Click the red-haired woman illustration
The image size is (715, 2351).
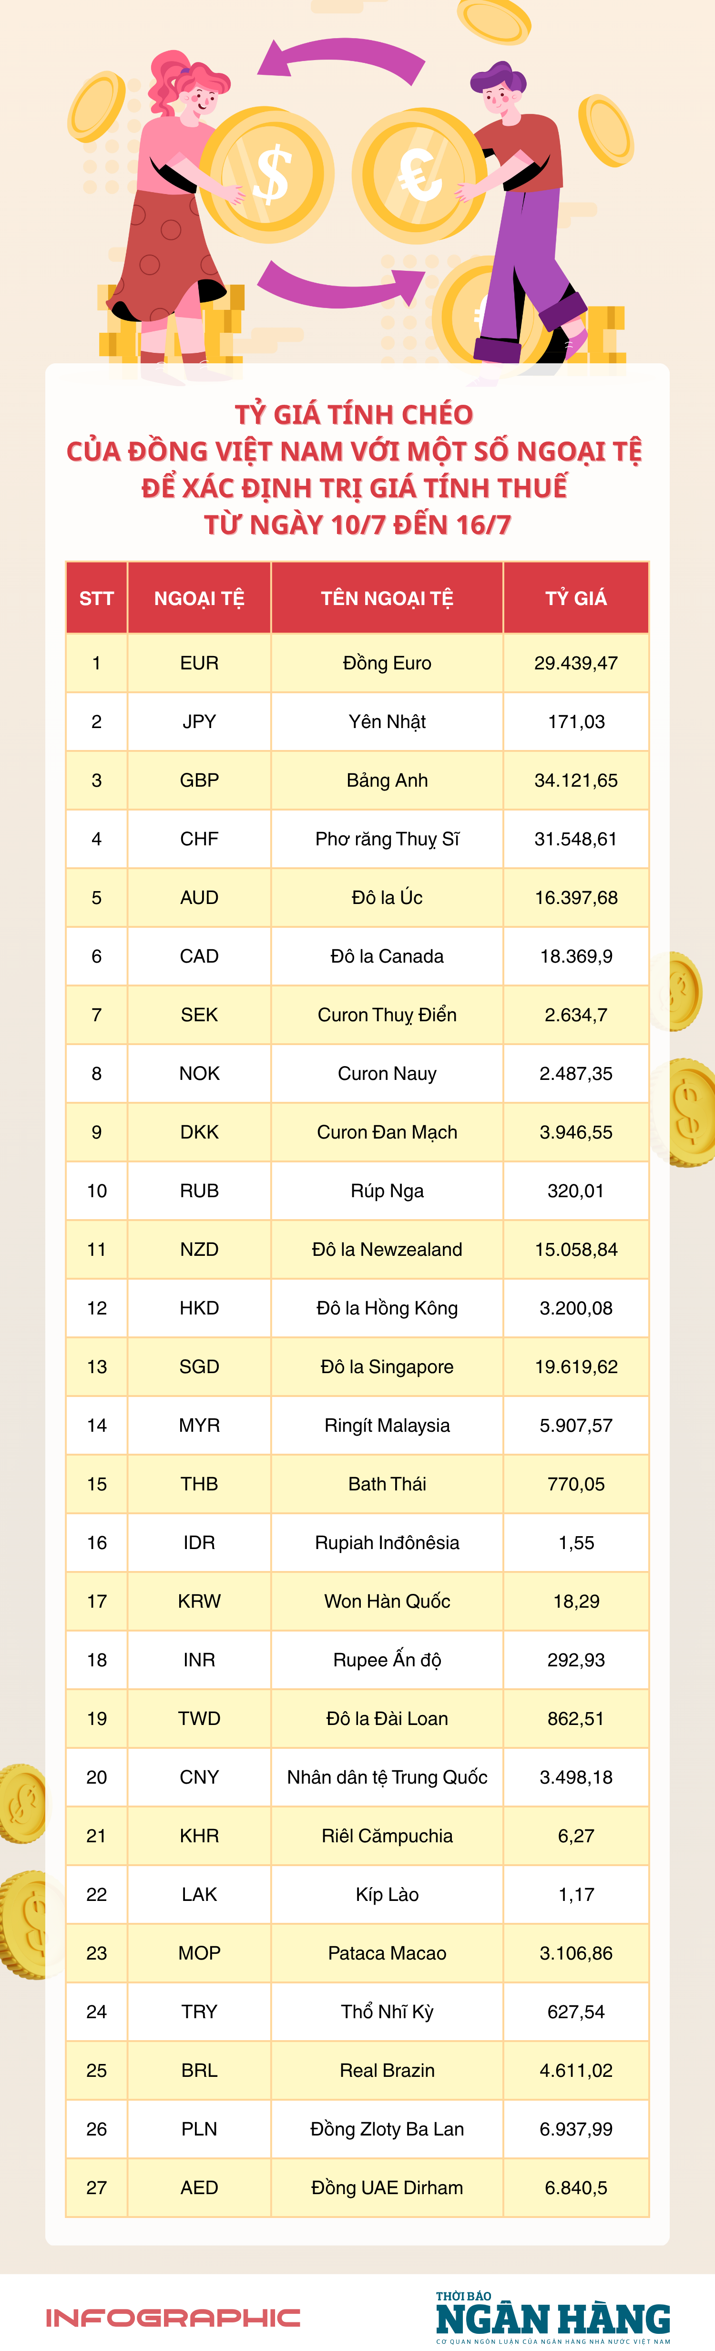click(x=174, y=210)
